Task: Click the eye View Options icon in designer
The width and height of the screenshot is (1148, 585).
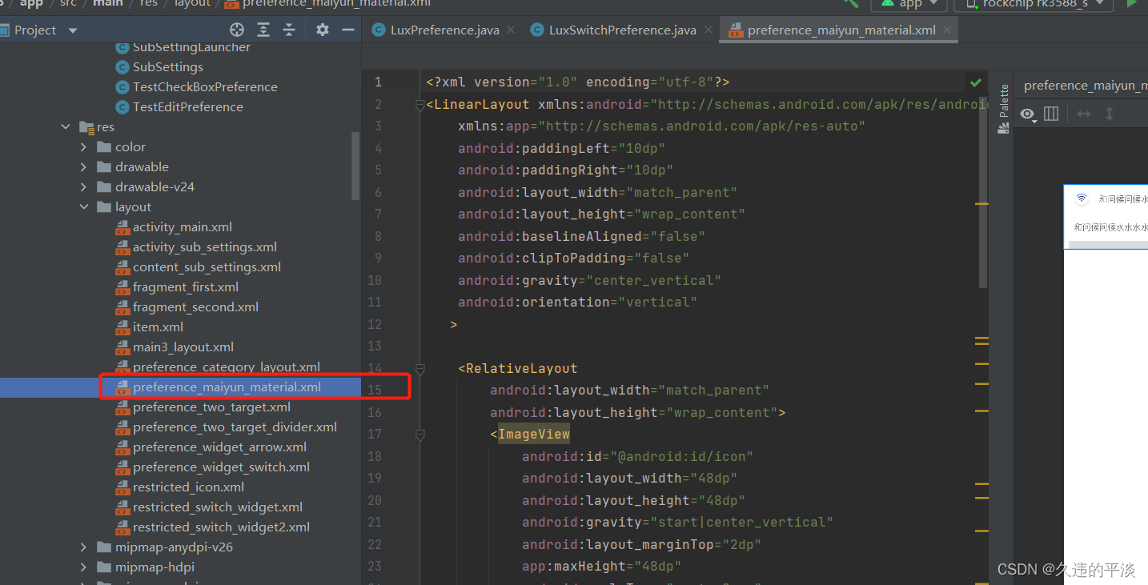Action: click(1028, 114)
